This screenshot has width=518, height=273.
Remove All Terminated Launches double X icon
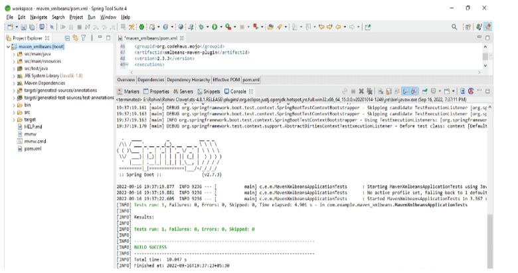[x=369, y=91]
